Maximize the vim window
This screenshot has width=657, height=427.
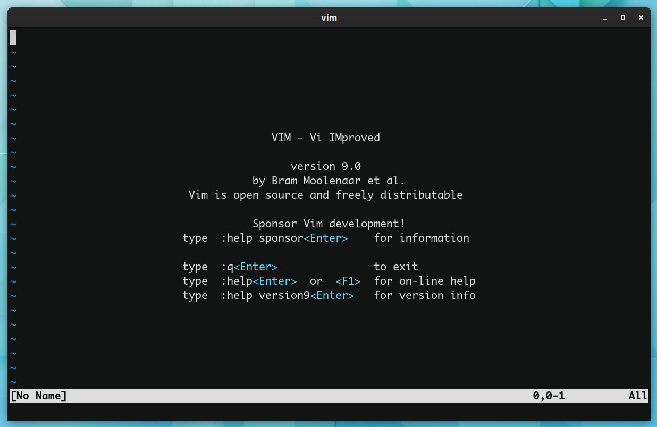[623, 18]
